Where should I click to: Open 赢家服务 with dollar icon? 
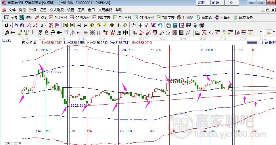pos(243,17)
